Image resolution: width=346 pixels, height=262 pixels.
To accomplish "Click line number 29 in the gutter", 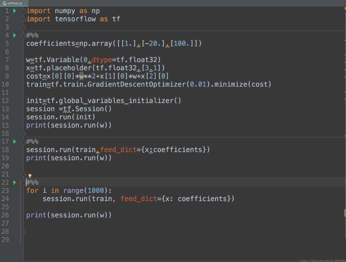I will [x=5, y=240].
